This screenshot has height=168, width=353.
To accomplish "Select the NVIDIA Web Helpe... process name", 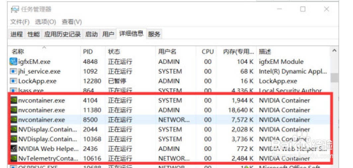I will 48,149.
